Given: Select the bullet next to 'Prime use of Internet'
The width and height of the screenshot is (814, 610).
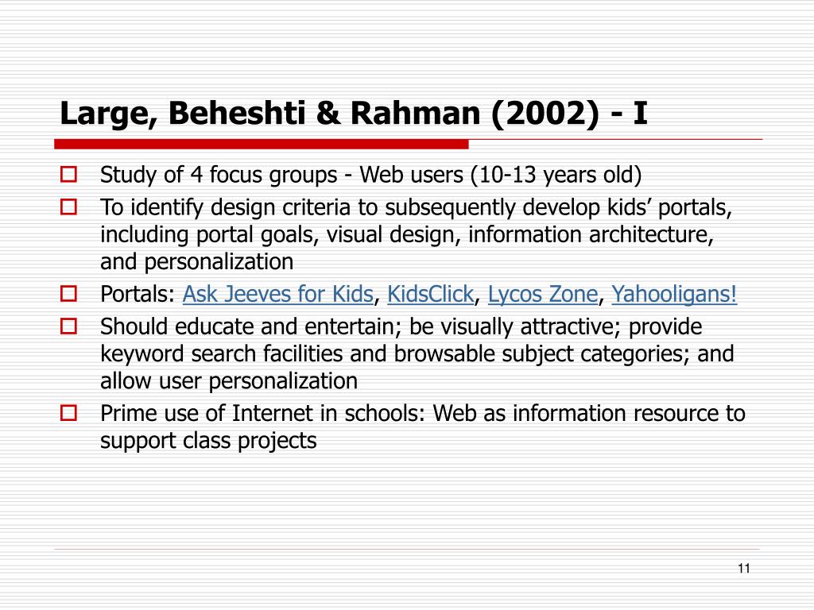Looking at the screenshot, I should tap(68, 413).
